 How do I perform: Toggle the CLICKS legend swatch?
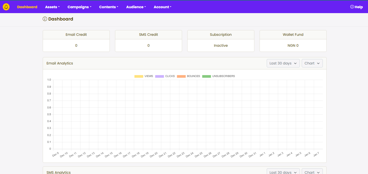point(159,76)
